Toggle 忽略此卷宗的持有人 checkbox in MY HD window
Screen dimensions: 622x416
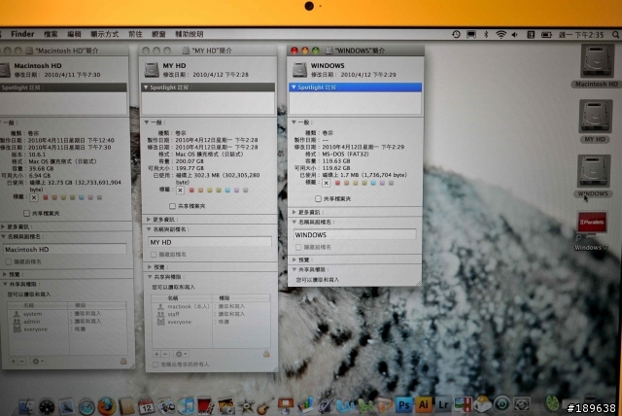point(155,364)
